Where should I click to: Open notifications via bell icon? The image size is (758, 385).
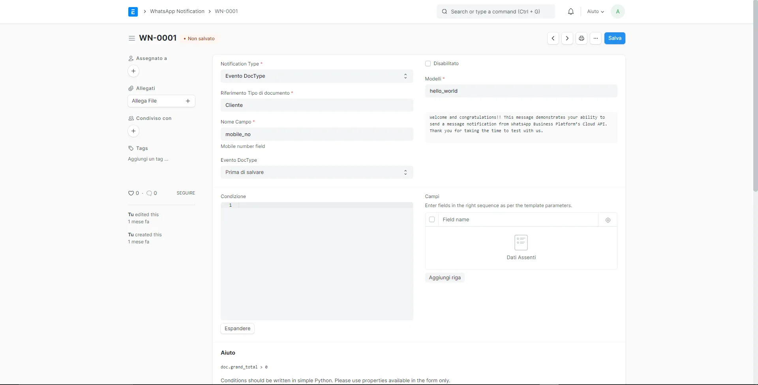click(x=571, y=11)
